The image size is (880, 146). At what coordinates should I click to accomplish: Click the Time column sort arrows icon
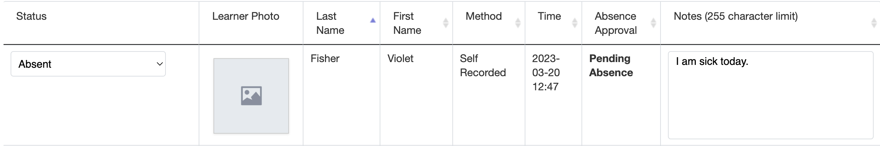574,23
